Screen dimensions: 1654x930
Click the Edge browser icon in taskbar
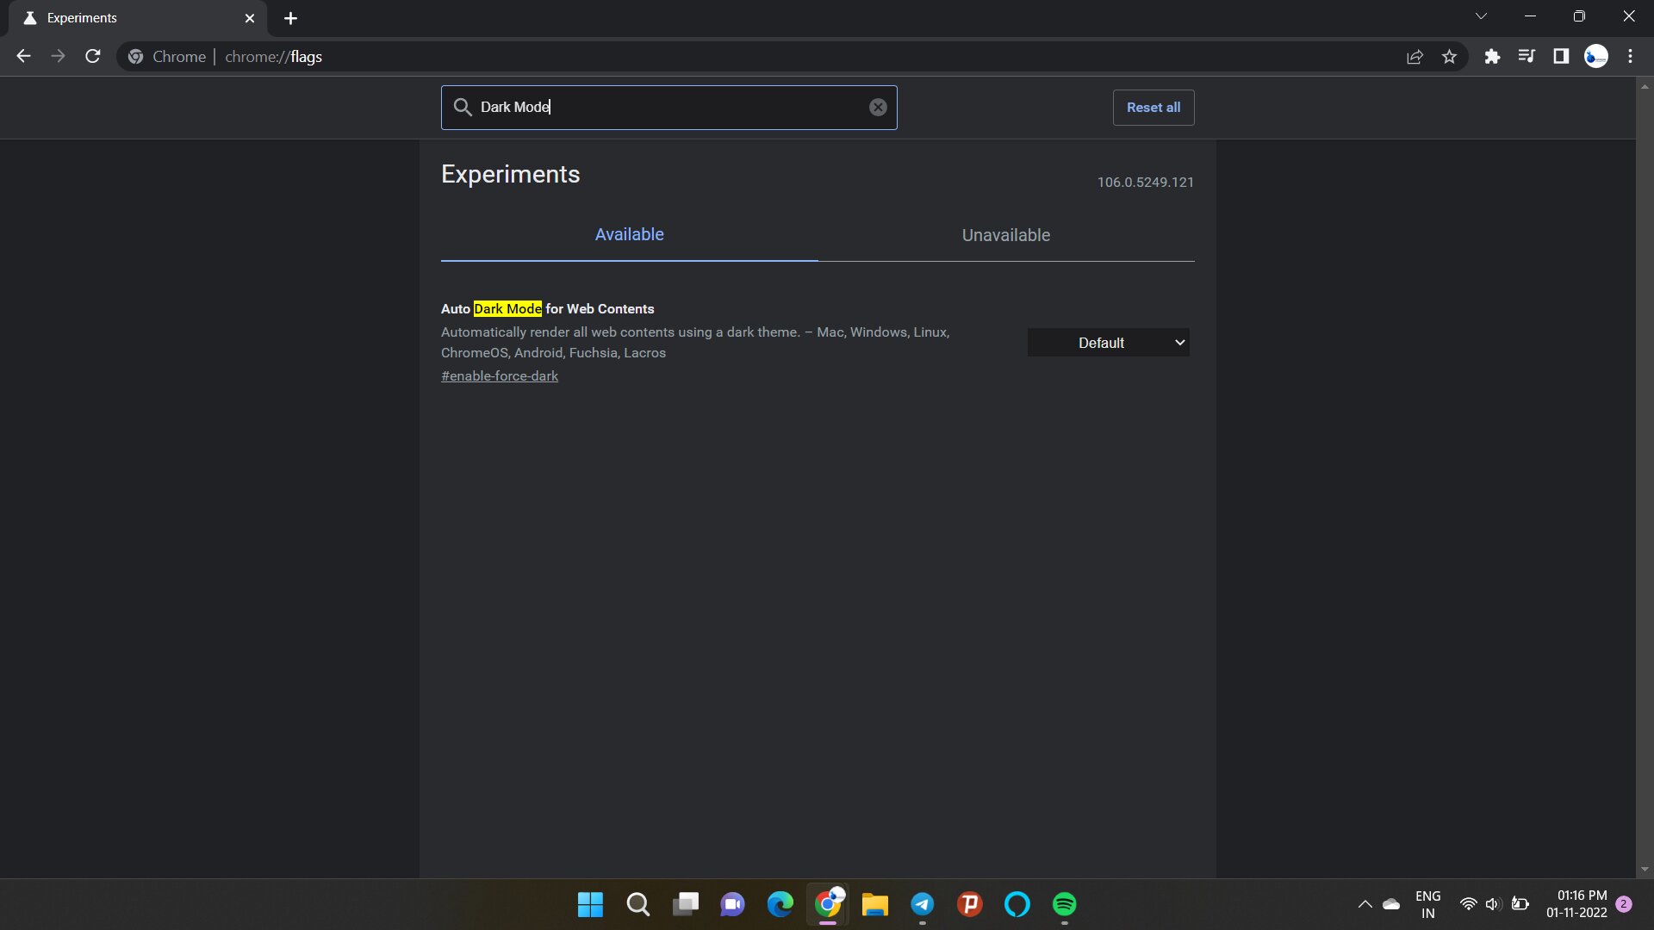[x=780, y=904]
